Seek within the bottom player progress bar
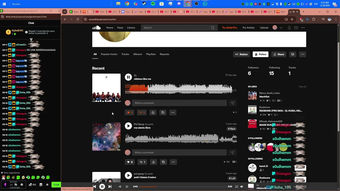This screenshot has width=340, height=191. pos(183,186)
